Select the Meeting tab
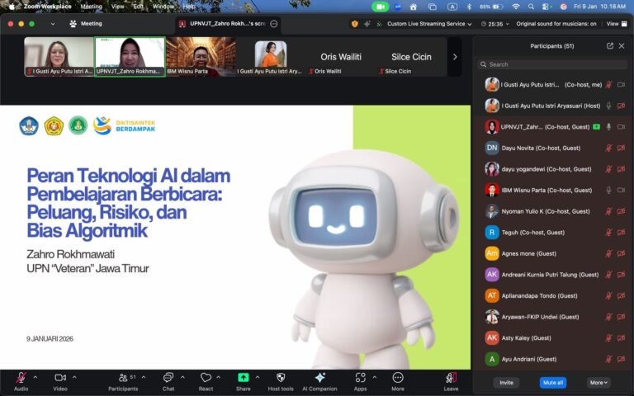Screen dimensions: 634x396 pos(86,24)
